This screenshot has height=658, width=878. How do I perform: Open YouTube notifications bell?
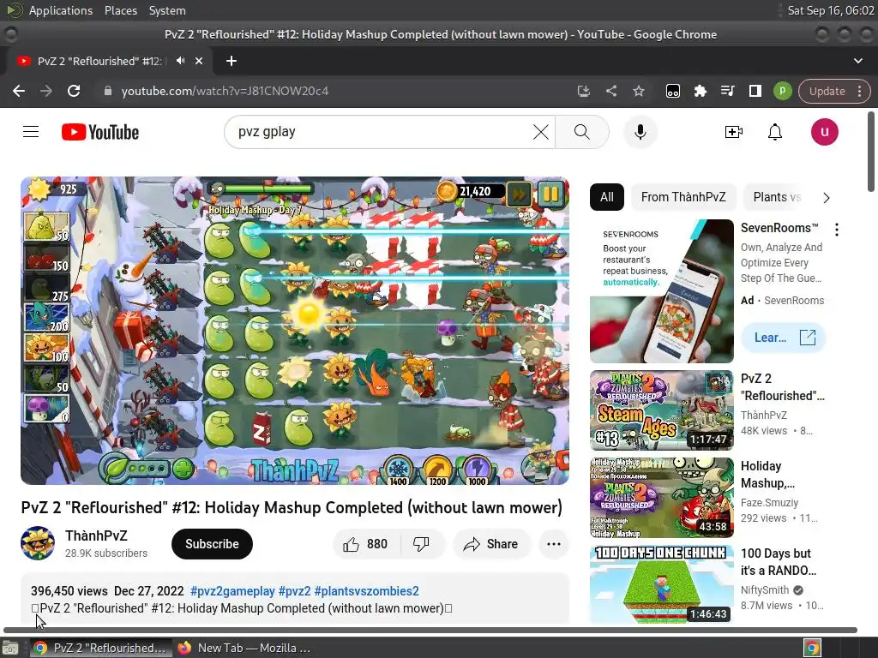click(x=775, y=132)
